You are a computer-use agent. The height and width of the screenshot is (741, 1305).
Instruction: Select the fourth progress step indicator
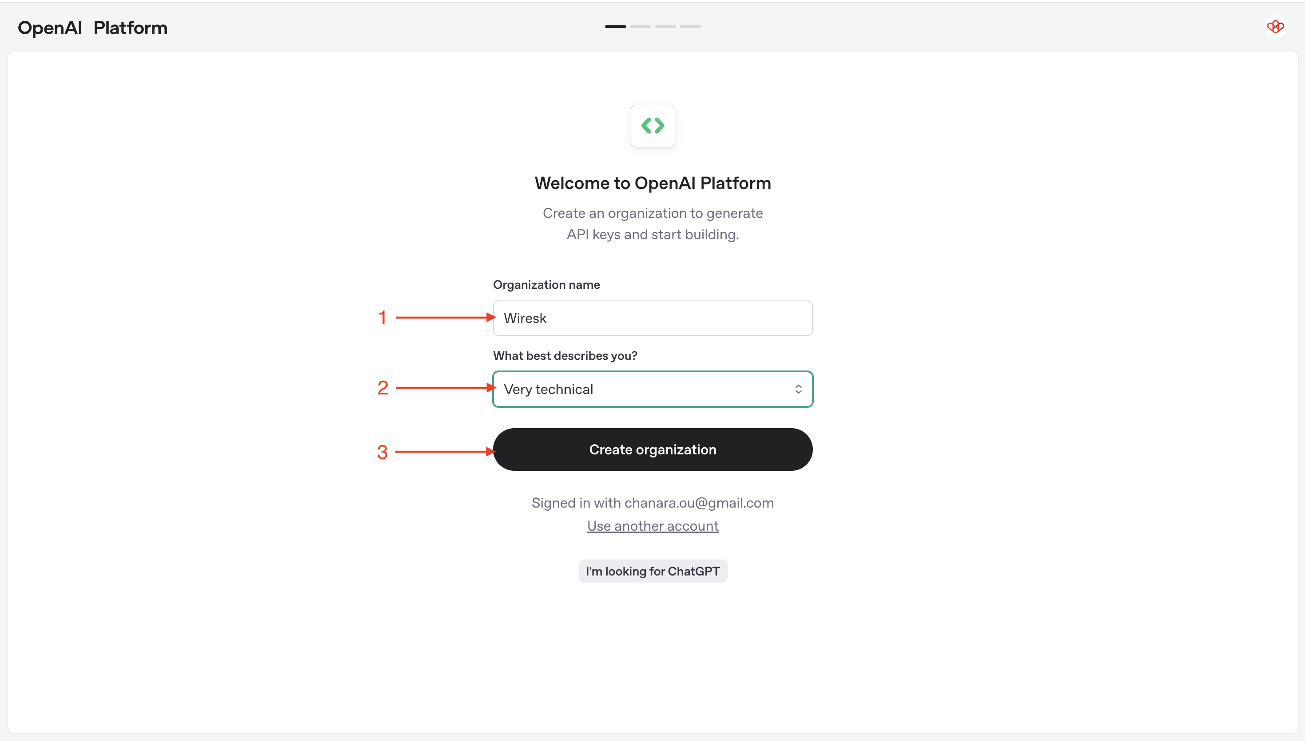pyautogui.click(x=690, y=27)
